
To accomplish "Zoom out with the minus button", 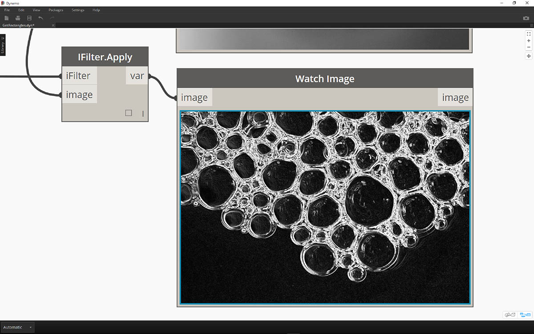I will tap(529, 47).
